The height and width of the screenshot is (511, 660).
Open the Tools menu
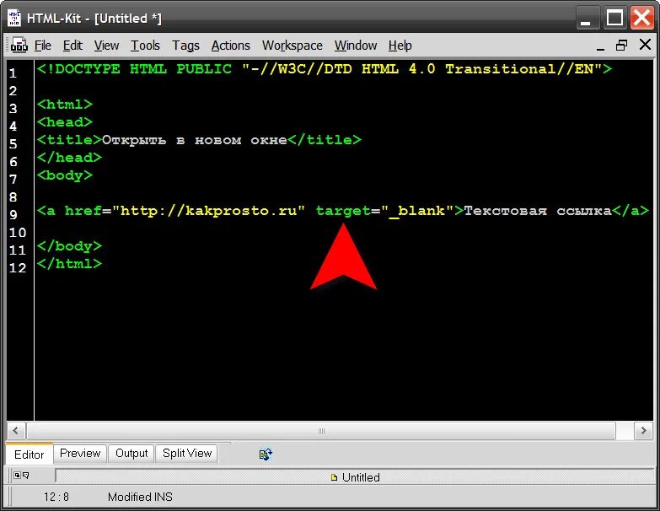[x=145, y=45]
